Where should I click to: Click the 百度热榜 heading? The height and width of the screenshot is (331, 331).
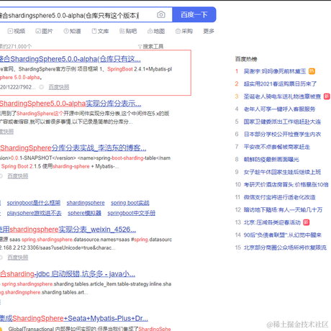246,59
